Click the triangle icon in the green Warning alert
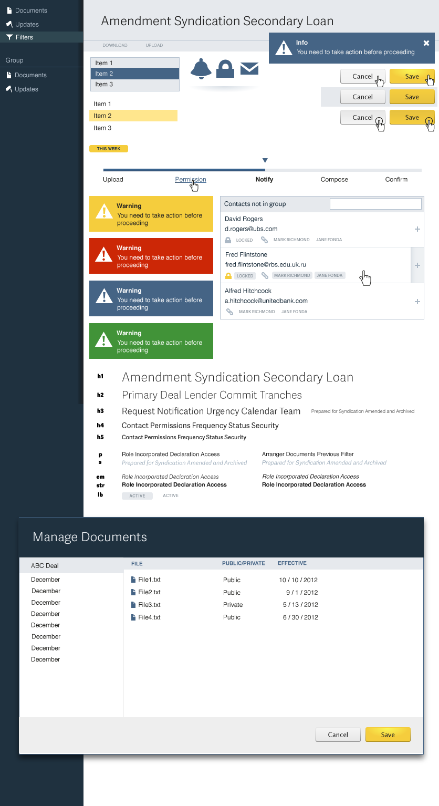Viewport: 439px width, 806px height. point(104,339)
